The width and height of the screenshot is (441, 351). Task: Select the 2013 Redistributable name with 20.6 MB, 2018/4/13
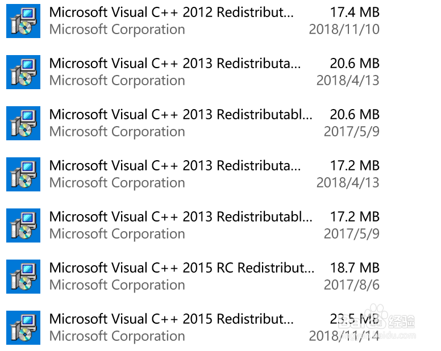175,64
